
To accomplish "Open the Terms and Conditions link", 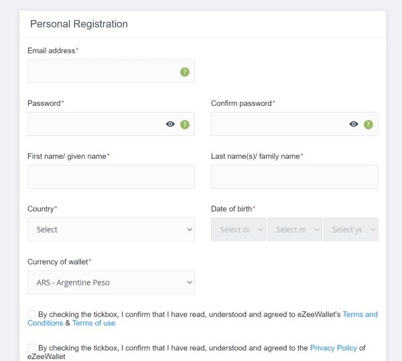I will [x=360, y=314].
